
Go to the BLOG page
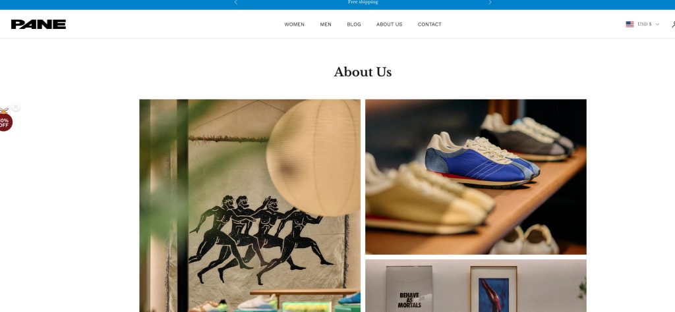(354, 24)
